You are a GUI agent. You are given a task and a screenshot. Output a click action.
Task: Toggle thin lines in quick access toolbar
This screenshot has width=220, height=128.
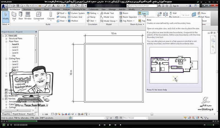click(68, 6)
